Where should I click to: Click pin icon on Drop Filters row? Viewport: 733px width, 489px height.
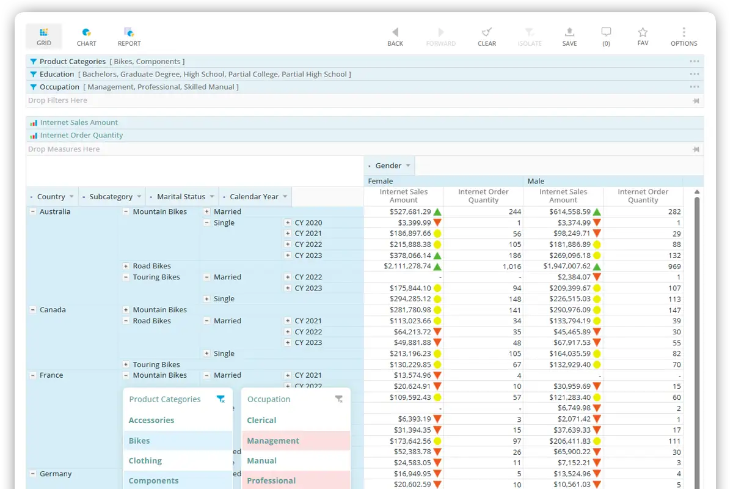click(x=696, y=101)
